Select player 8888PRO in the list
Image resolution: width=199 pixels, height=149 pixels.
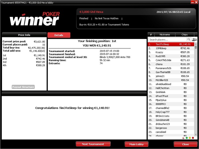[x=171, y=104]
